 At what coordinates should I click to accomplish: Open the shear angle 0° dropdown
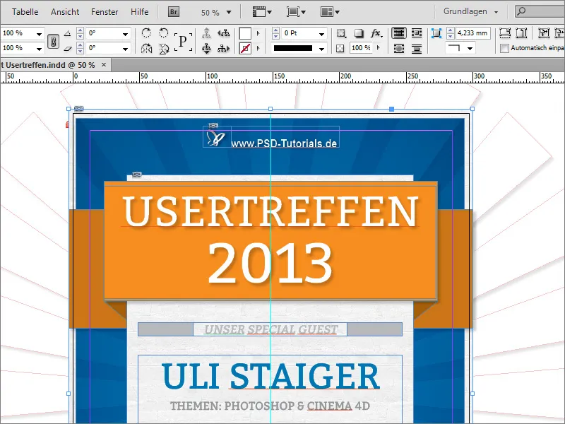125,48
